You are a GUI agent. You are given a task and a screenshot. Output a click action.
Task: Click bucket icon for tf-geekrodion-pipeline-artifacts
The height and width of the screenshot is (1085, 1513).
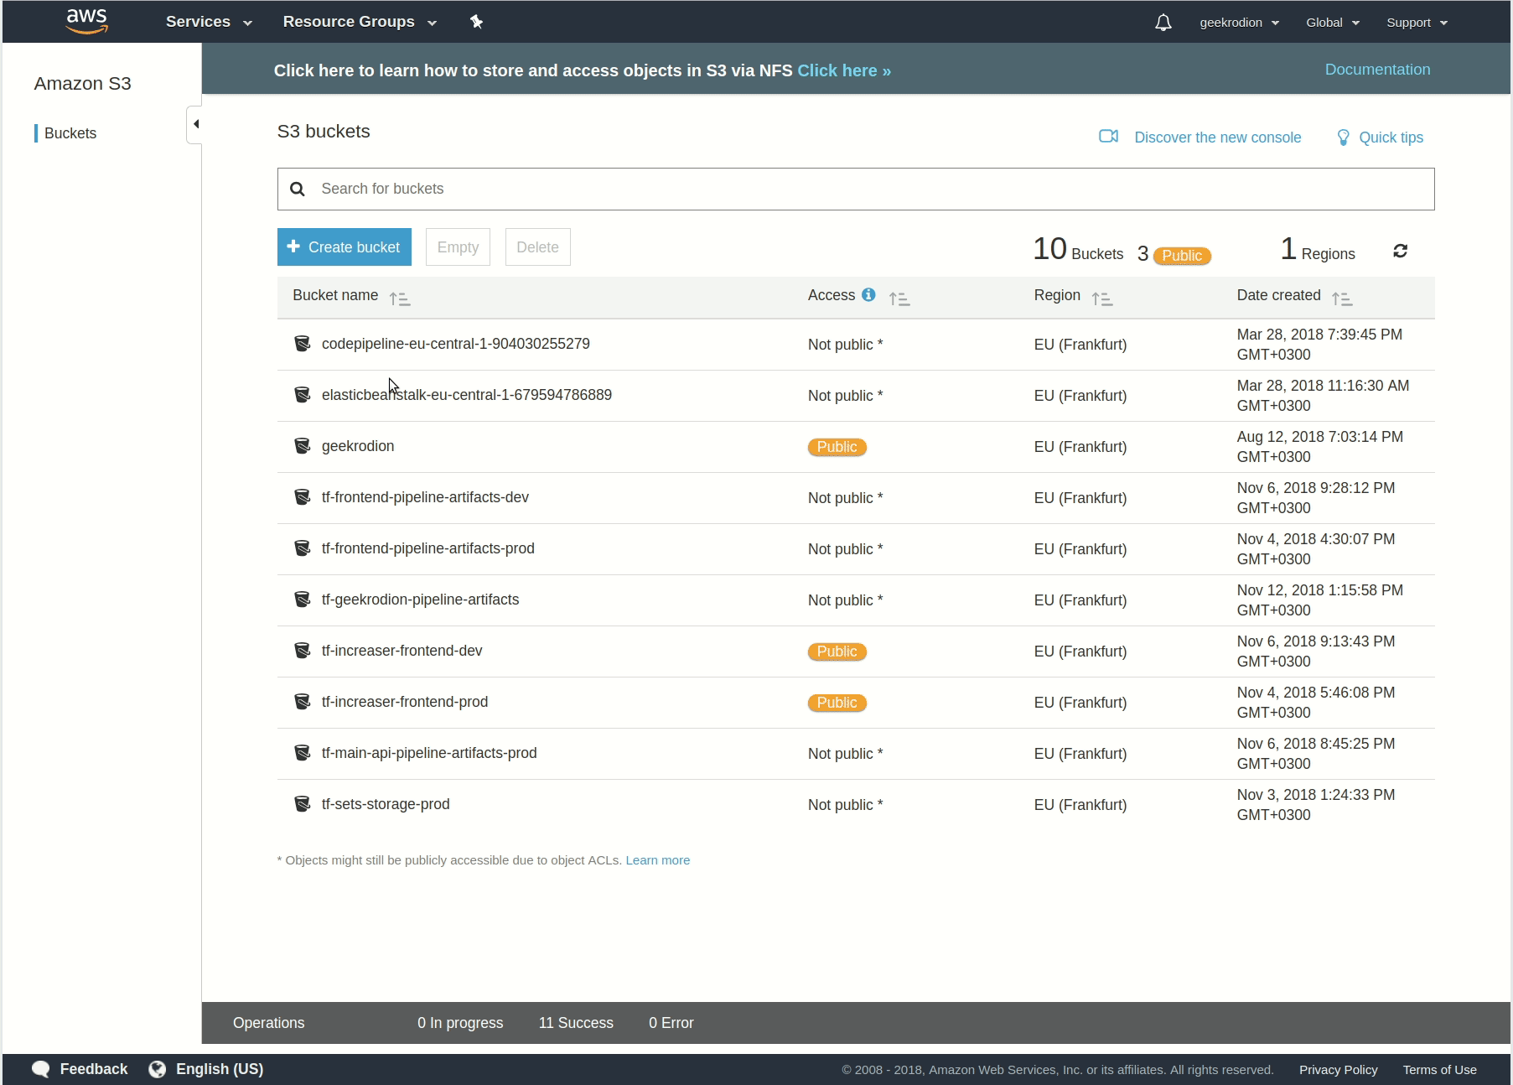(x=302, y=600)
